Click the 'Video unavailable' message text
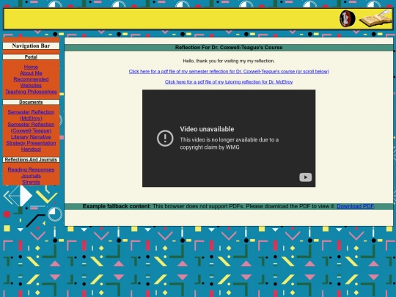 (207, 129)
